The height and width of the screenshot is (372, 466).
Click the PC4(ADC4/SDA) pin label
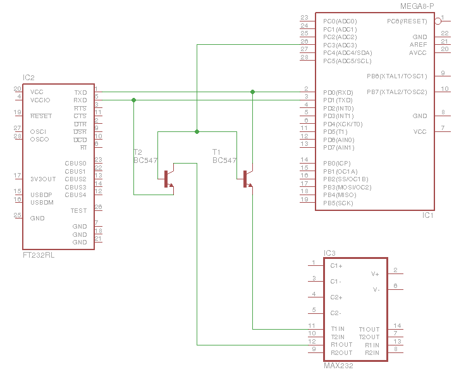click(x=348, y=53)
